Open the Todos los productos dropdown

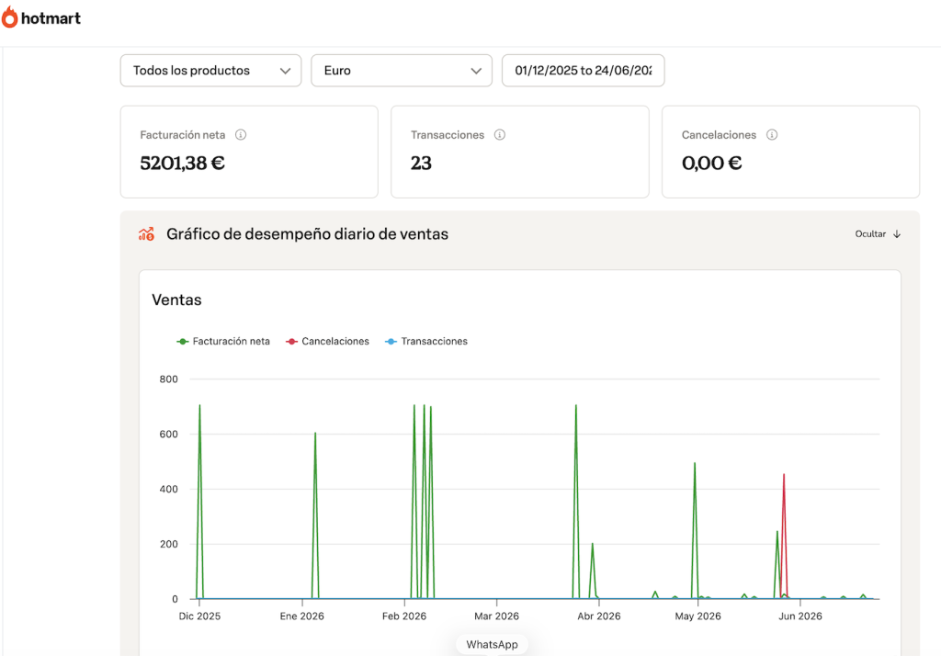[x=210, y=70]
